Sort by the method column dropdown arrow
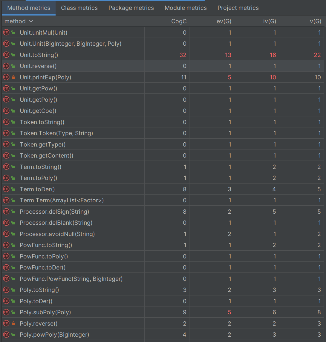Viewport: 326px width, 342px height. [x=31, y=21]
